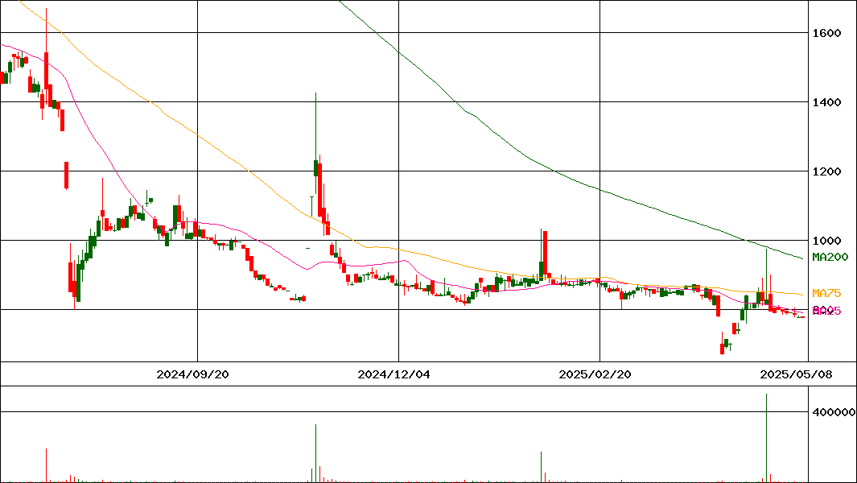The width and height of the screenshot is (857, 483).
Task: Select the 2025/02/20 date label
Action: coord(595,374)
